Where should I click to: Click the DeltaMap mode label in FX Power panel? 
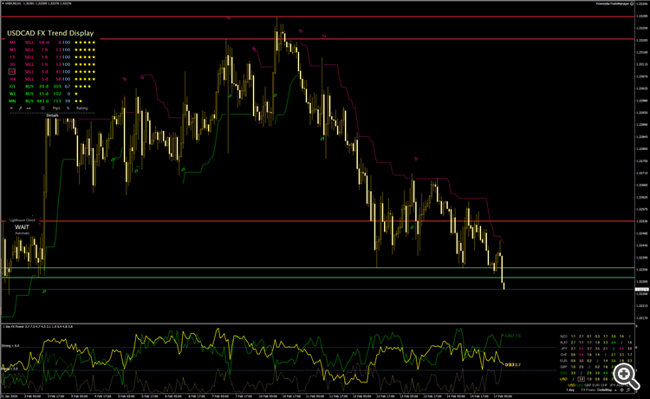(x=604, y=389)
